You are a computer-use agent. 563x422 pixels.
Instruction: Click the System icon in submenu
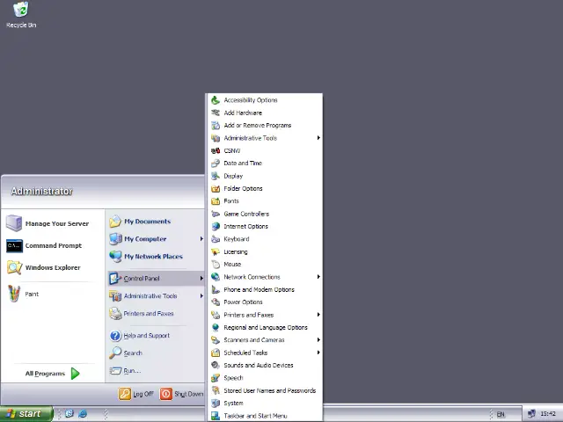(x=216, y=404)
